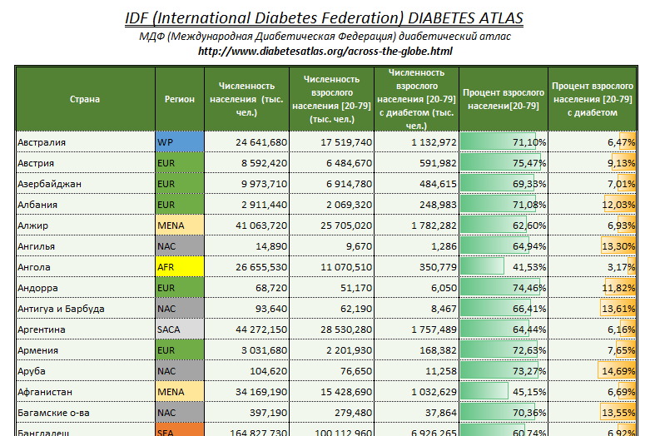
Task: Click the diabetes count cell 1 032,629
Action: [416, 392]
